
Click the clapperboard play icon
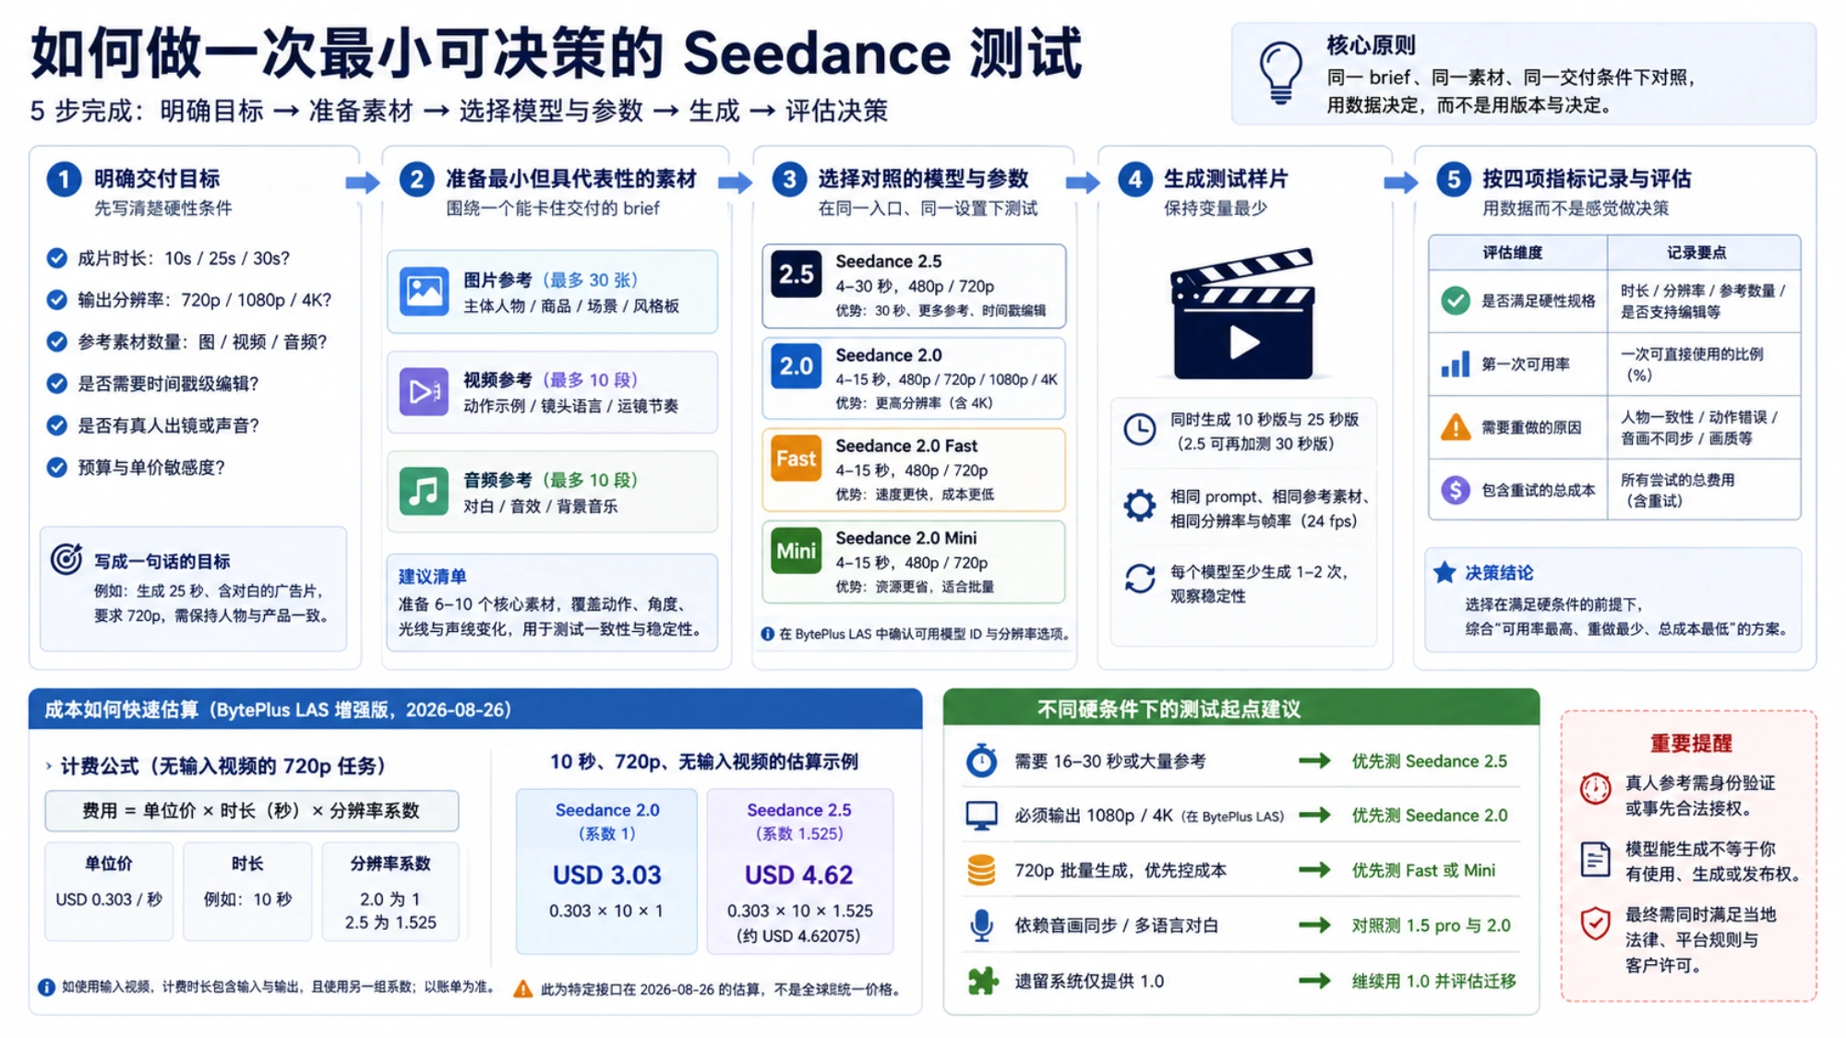pyautogui.click(x=1242, y=314)
